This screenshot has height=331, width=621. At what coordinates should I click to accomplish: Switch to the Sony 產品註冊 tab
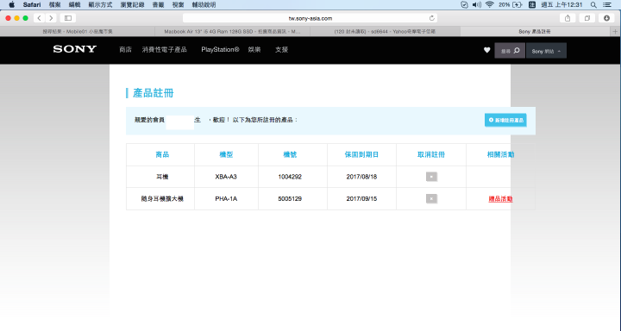point(535,31)
